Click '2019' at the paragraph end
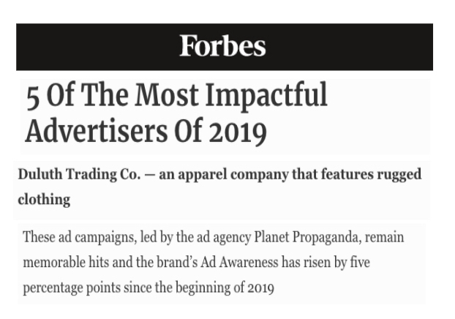This screenshot has height=319, width=455. click(x=260, y=288)
